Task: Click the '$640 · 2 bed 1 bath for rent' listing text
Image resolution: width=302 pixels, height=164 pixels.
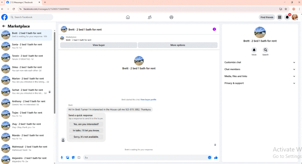Action: point(79,40)
